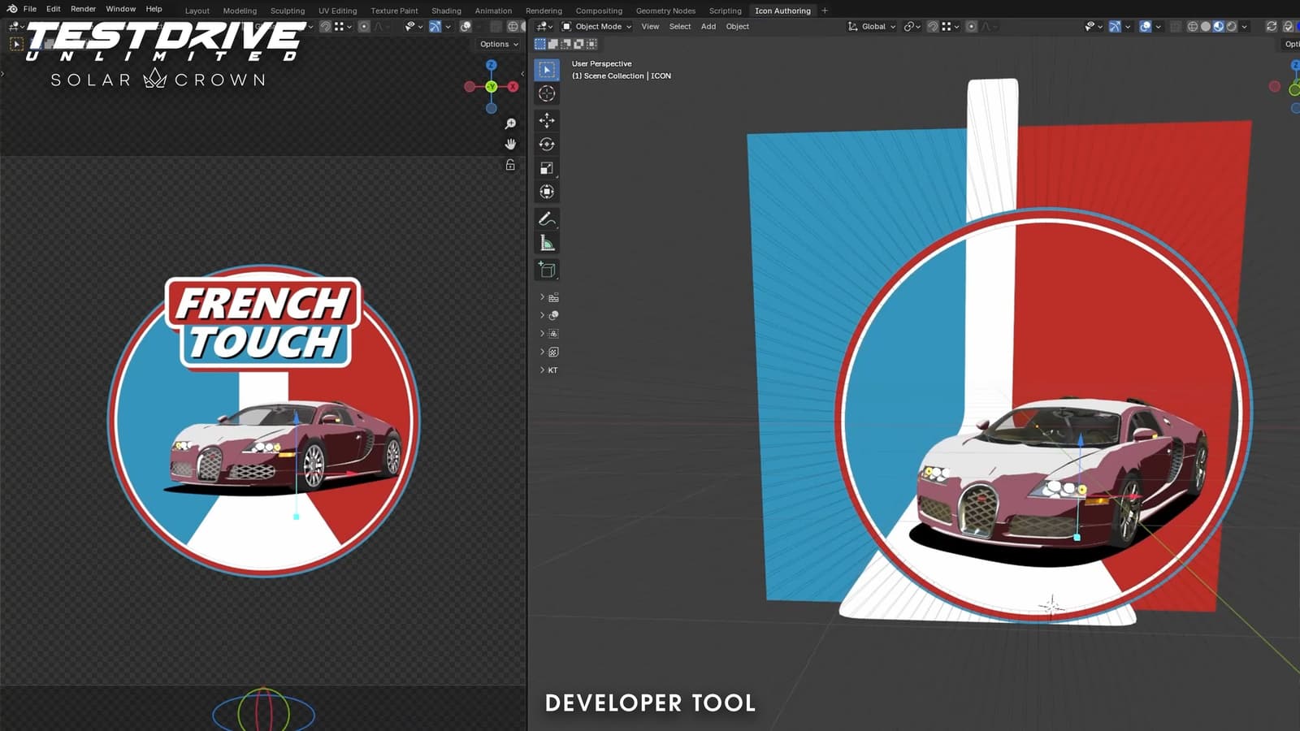
Task: Toggle X-ray in the User Perspective viewport
Action: click(x=1176, y=26)
